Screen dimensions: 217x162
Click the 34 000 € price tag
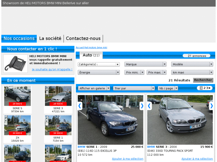(x=58, y=133)
